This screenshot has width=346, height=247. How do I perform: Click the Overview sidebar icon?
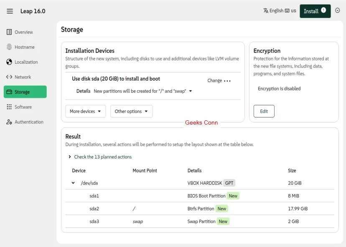pos(9,32)
